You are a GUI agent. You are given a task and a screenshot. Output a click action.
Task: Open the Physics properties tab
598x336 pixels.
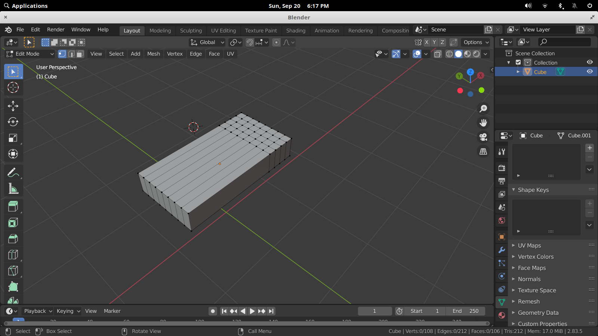pyautogui.click(x=502, y=276)
